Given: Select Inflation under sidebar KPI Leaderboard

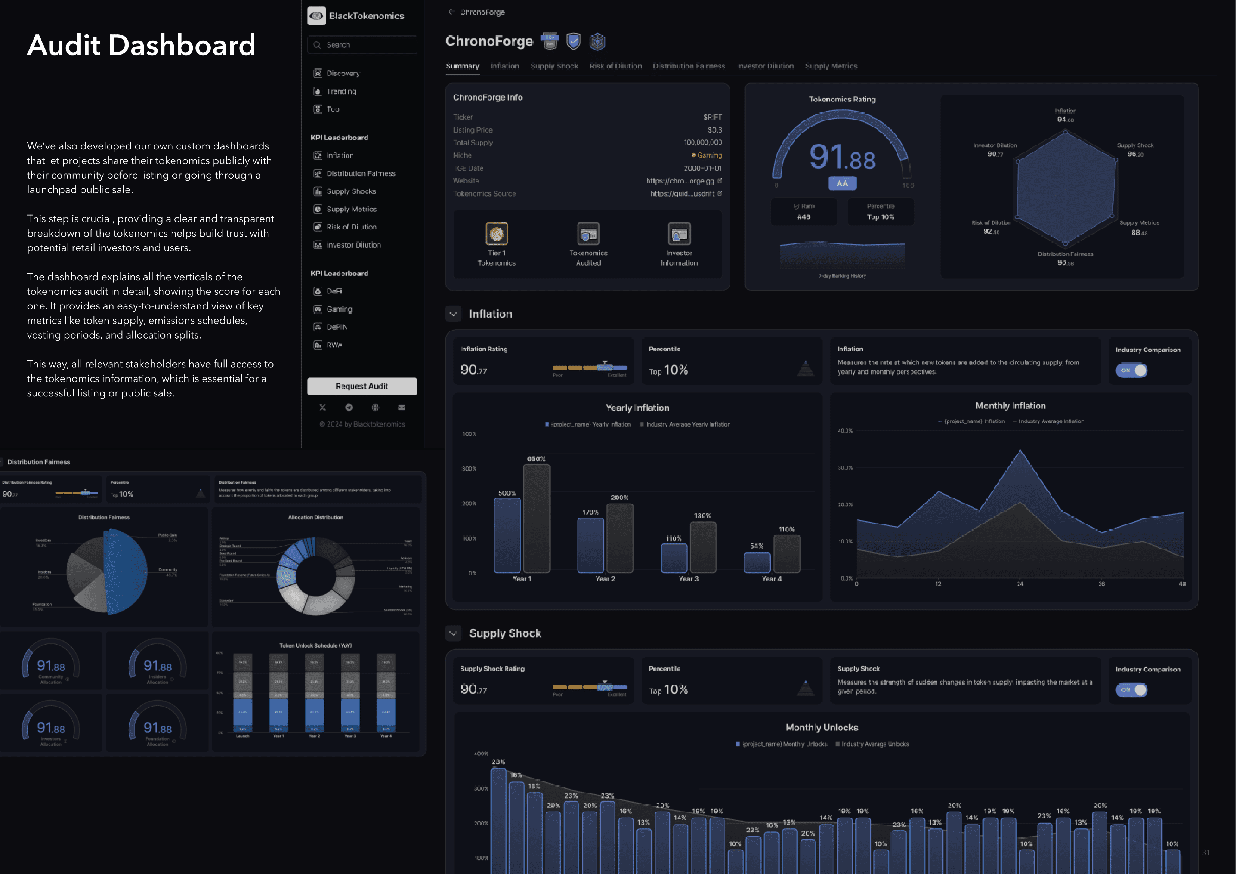Looking at the screenshot, I should point(333,155).
